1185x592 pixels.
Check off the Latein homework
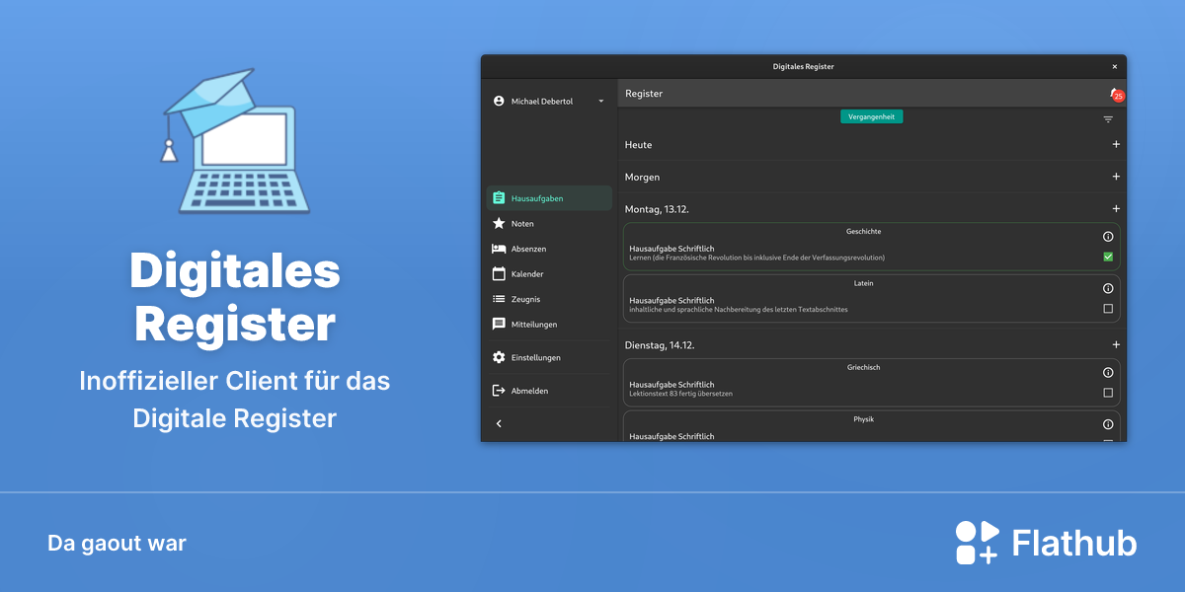click(1108, 309)
